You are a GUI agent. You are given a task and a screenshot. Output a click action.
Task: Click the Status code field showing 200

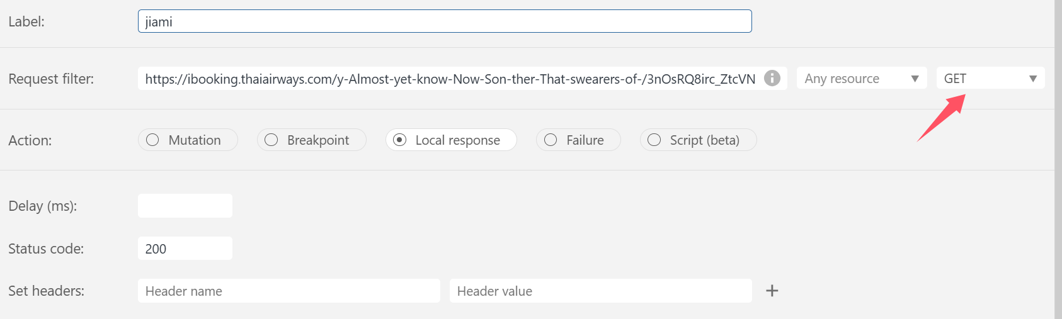pyautogui.click(x=185, y=249)
